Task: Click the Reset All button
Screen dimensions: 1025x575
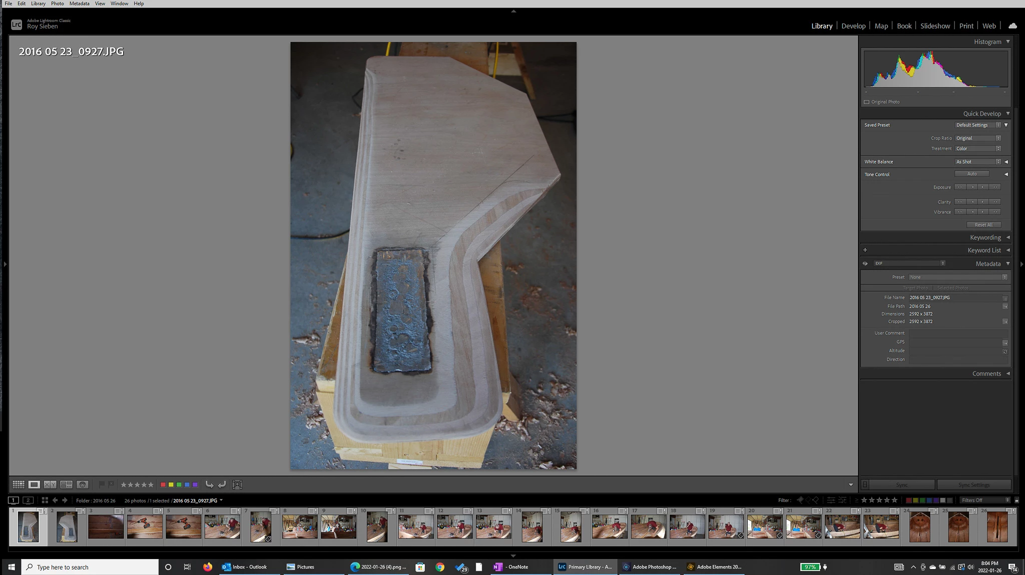Action: tap(983, 225)
